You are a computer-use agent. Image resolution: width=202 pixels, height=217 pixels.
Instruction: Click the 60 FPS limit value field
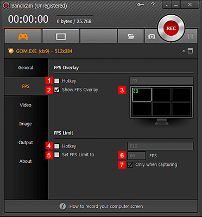point(137,156)
